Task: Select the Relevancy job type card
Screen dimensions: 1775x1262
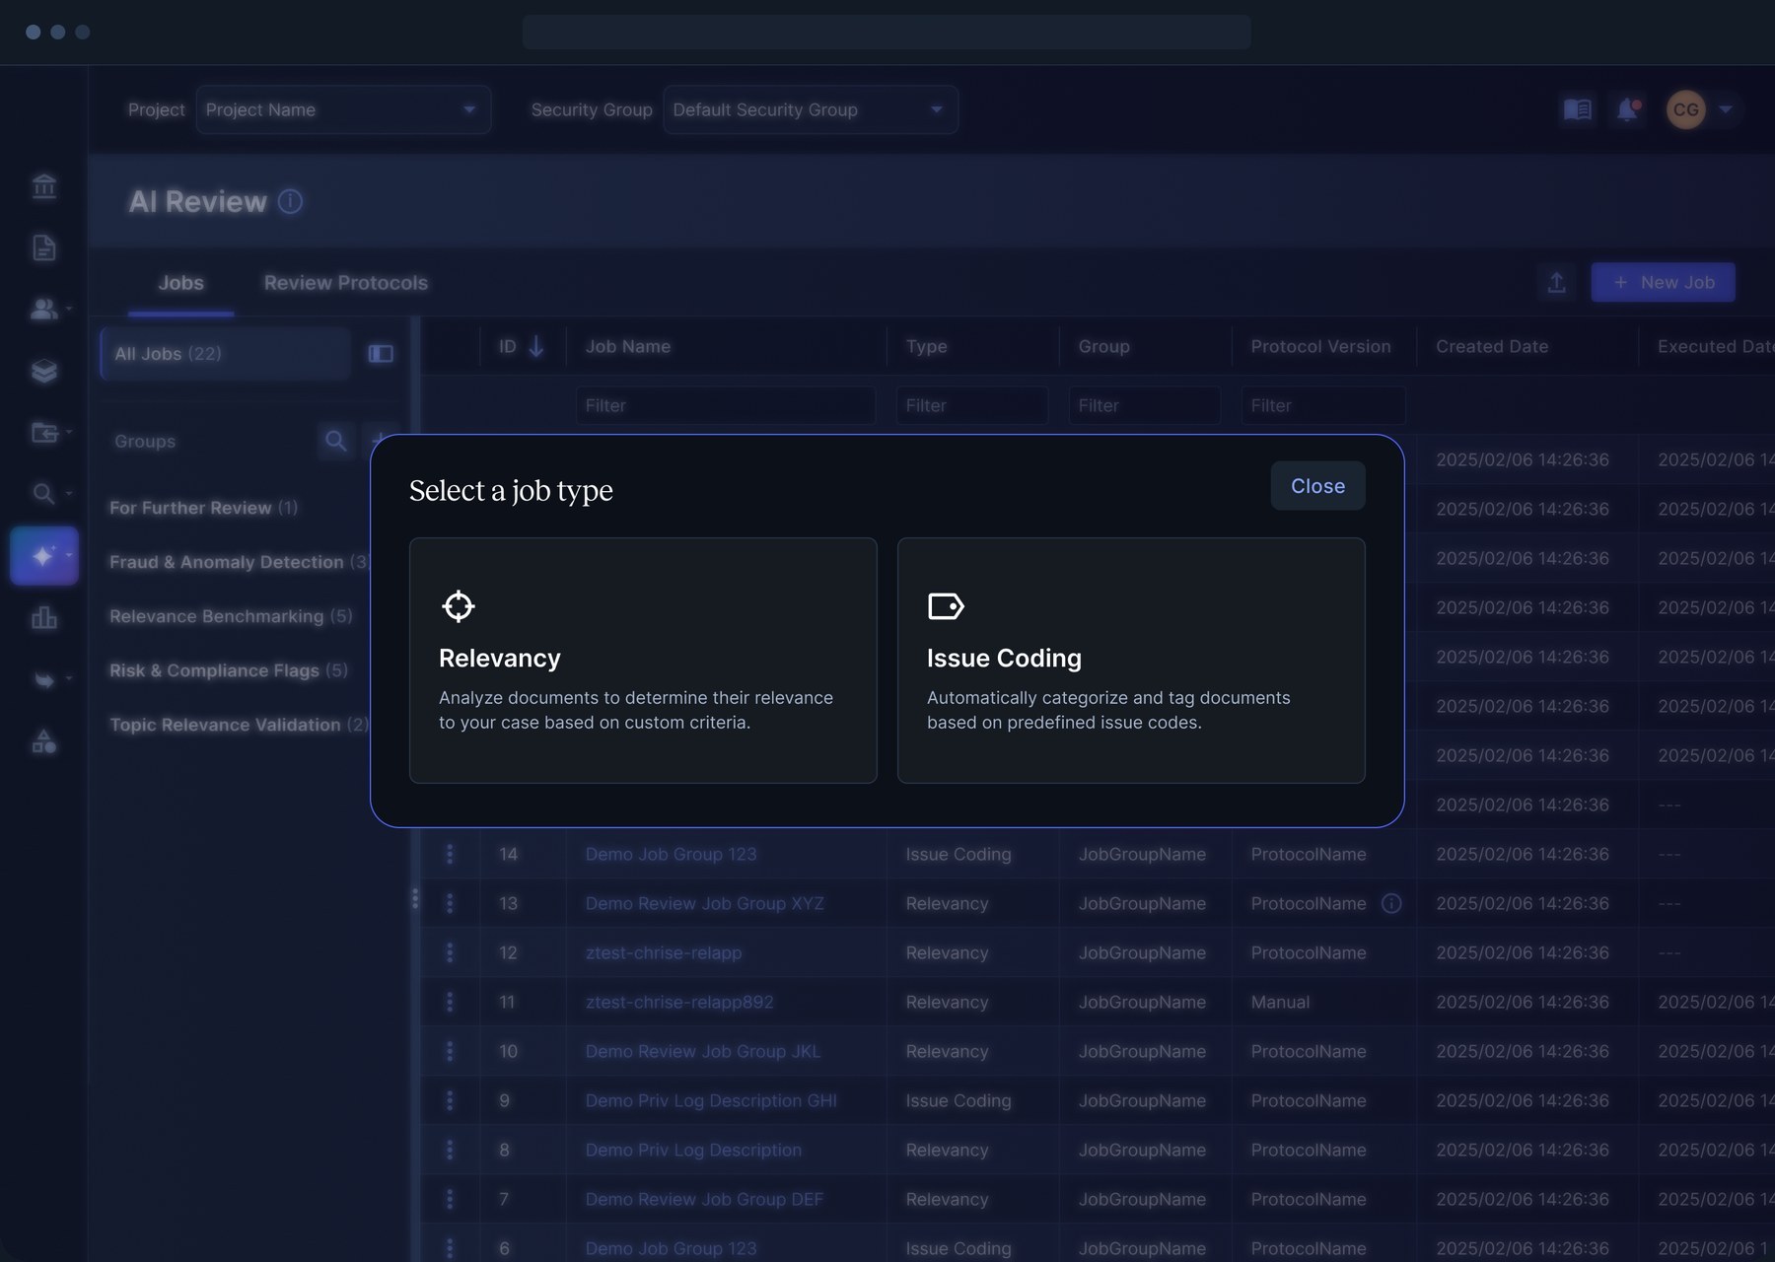Action: [x=643, y=660]
